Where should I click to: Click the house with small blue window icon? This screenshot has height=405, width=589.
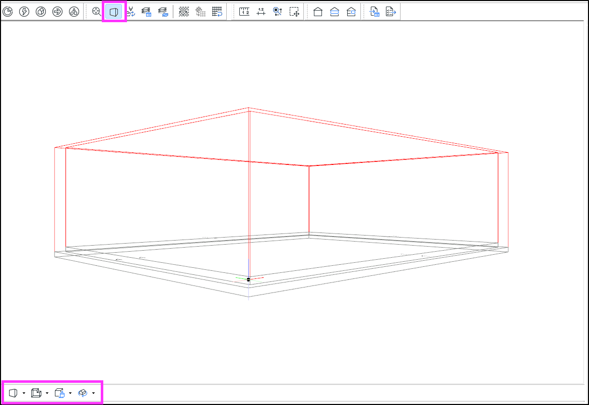pos(351,12)
